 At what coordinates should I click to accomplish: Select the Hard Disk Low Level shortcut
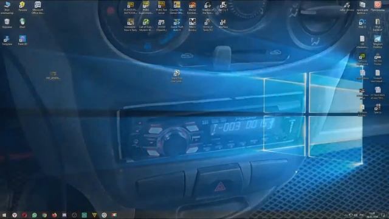[x=177, y=76]
